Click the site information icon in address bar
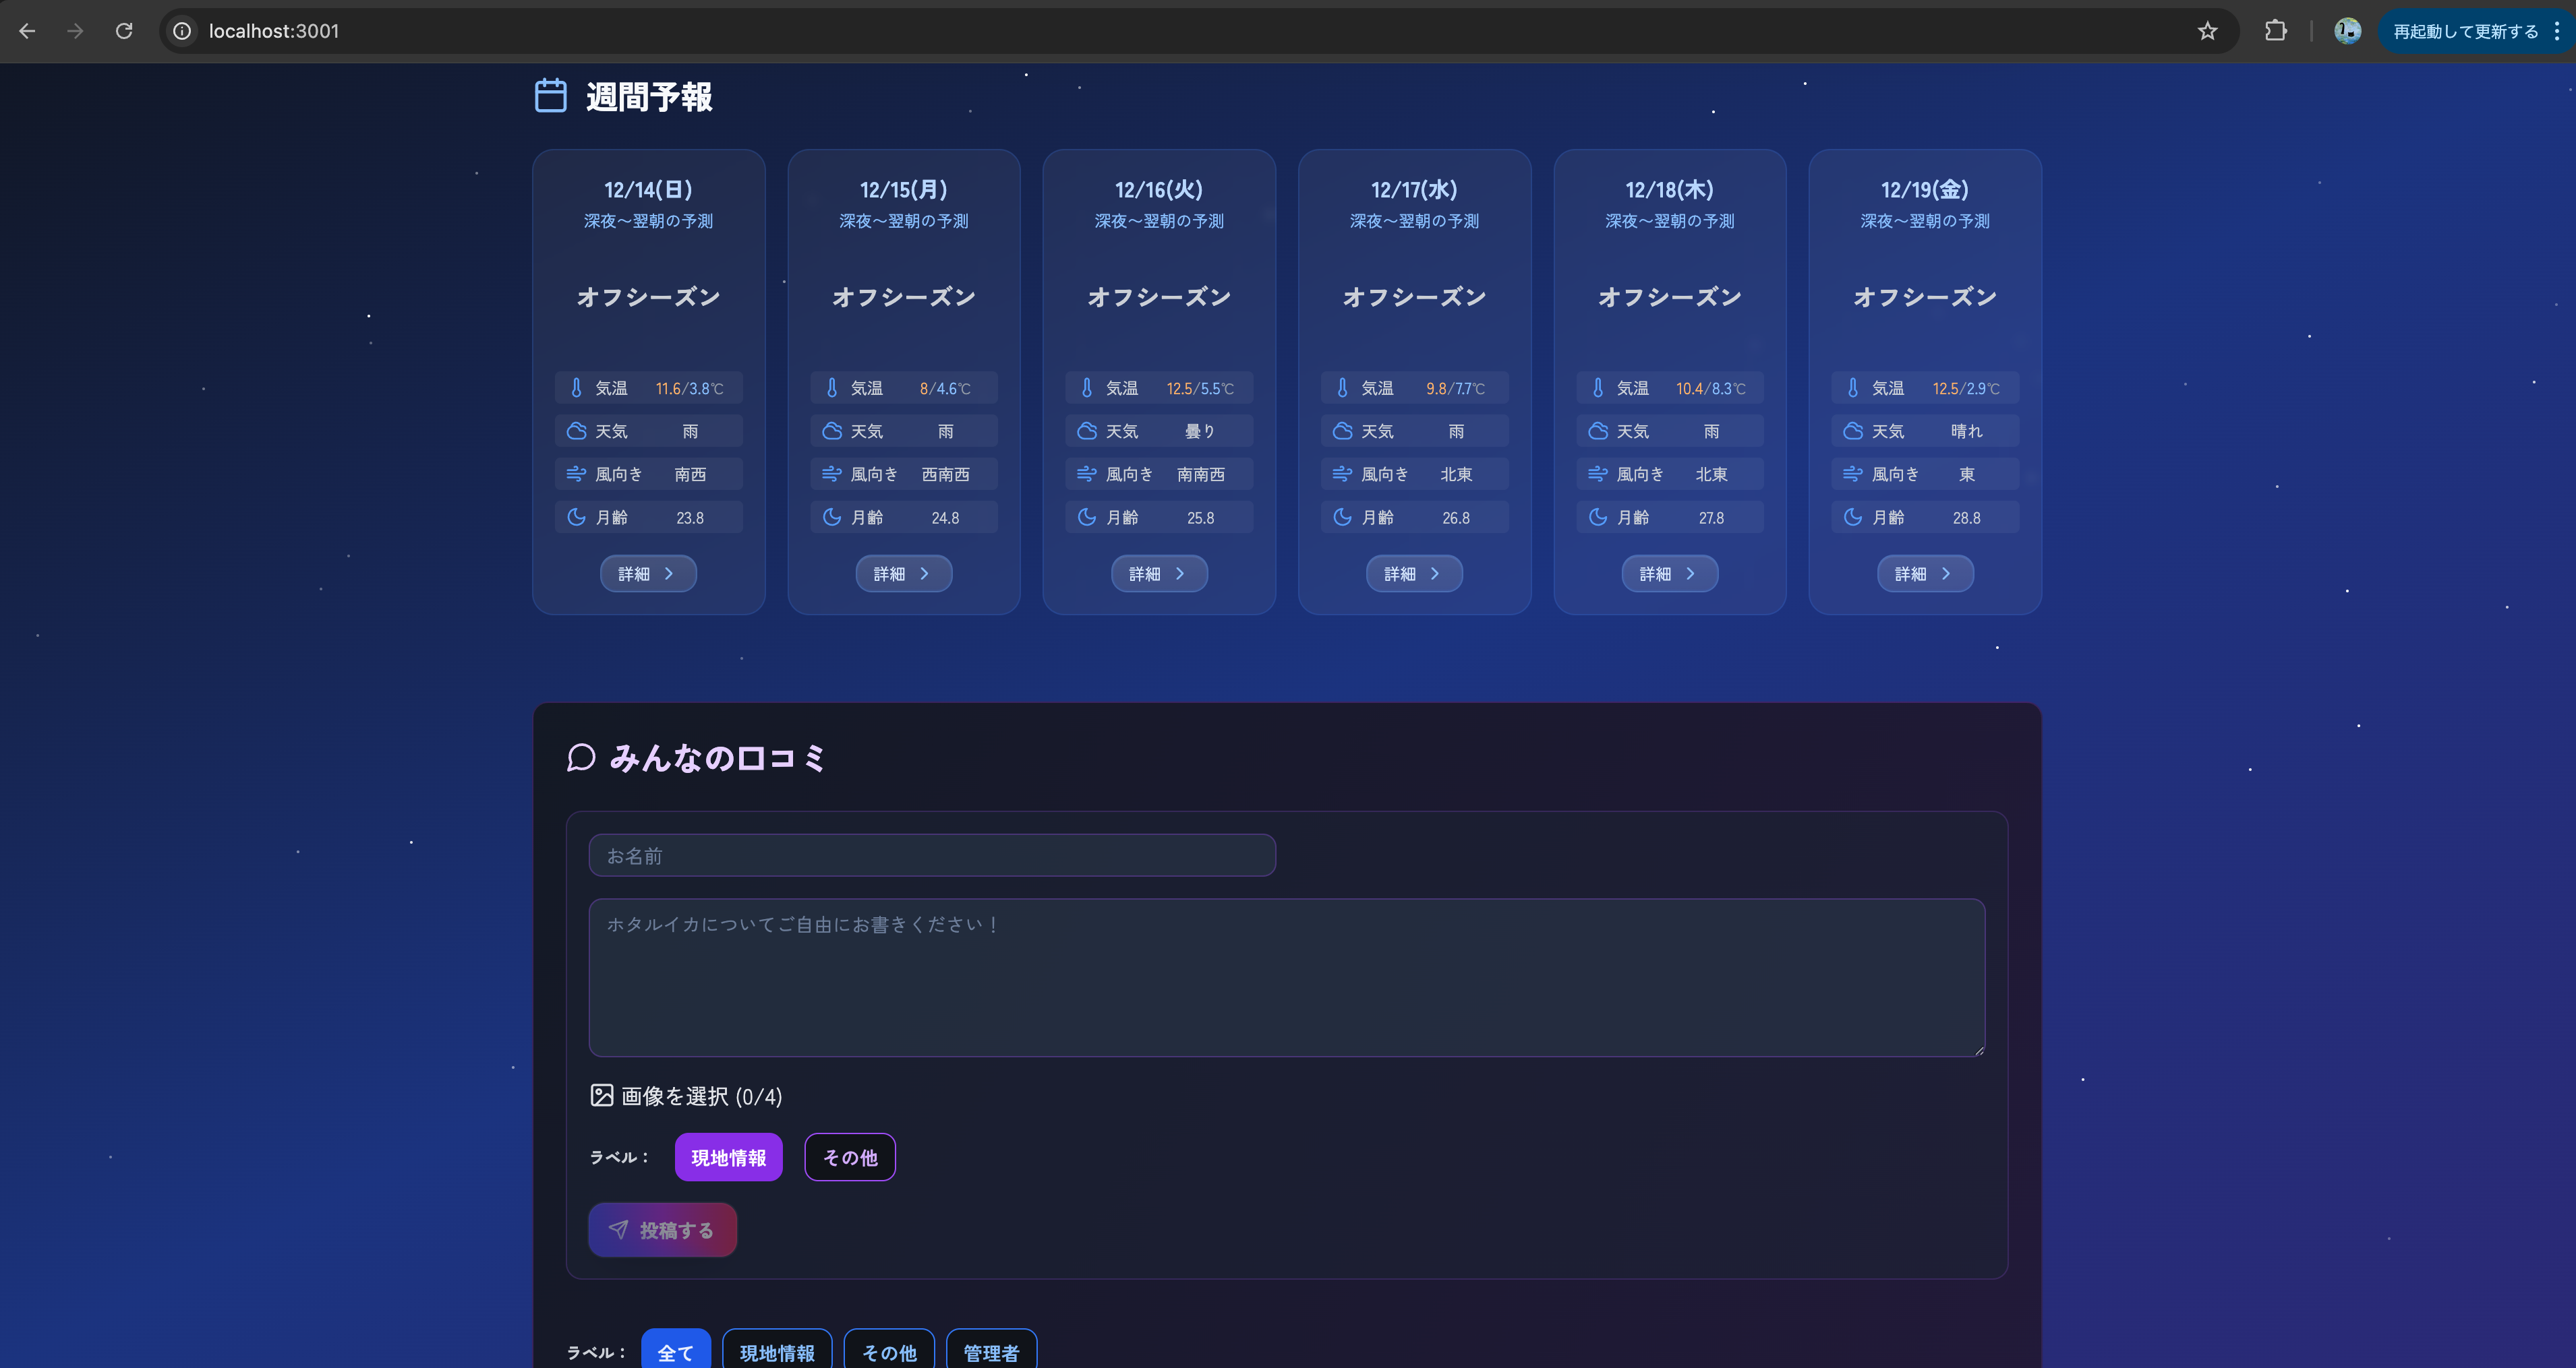This screenshot has width=2576, height=1368. [x=182, y=31]
